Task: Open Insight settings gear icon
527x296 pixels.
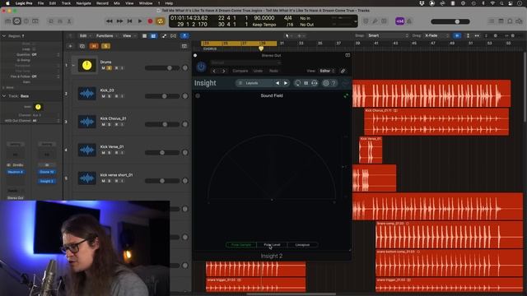Action: click(326, 83)
